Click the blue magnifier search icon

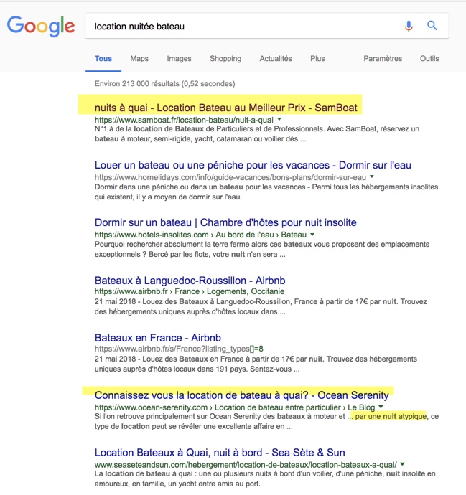[x=432, y=26]
